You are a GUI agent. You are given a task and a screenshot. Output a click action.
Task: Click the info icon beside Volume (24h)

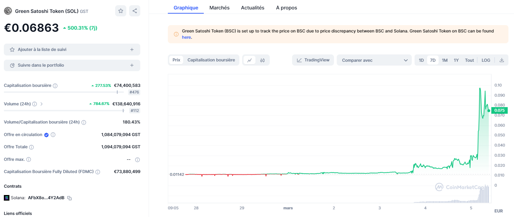coord(34,104)
